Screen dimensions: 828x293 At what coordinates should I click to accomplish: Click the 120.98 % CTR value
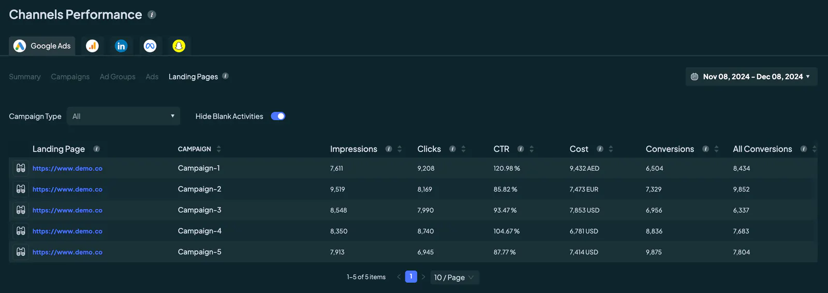point(507,168)
